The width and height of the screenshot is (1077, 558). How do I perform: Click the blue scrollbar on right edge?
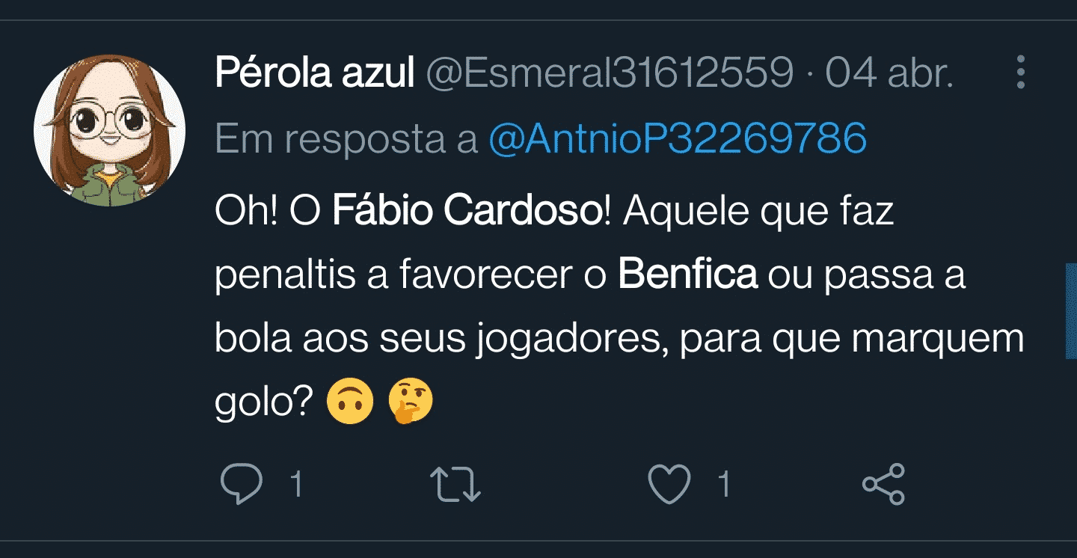1071,311
